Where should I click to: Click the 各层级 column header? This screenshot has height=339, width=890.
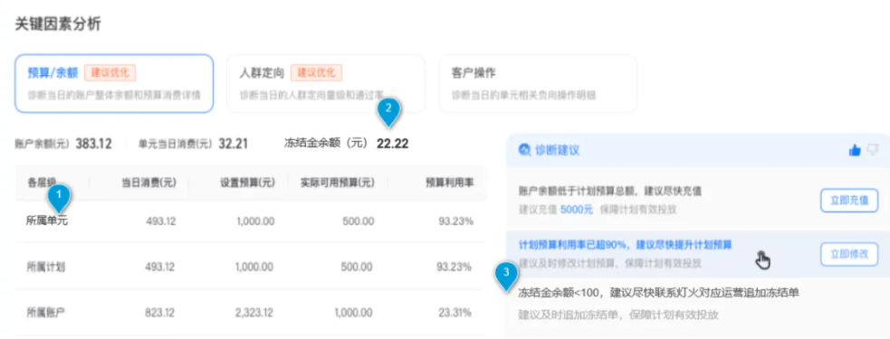click(42, 183)
